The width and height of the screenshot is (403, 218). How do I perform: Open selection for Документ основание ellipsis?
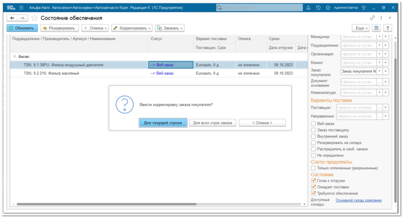point(379,82)
